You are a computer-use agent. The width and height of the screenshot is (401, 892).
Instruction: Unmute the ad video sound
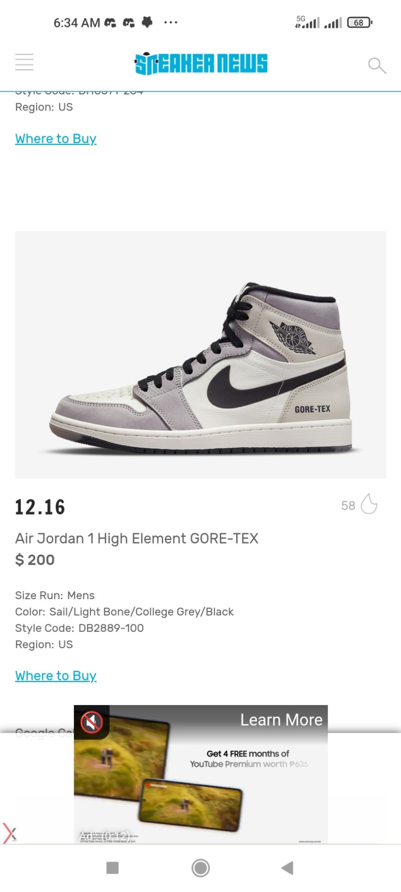[91, 722]
